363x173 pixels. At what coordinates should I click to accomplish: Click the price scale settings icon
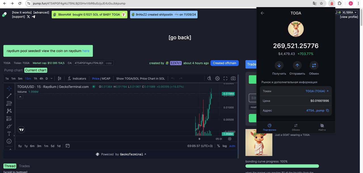pyautogui.click(x=230, y=139)
